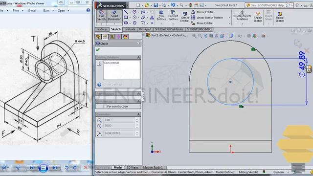Click Mirror Entities
This screenshot has width=313, height=176.
coord(203,12)
